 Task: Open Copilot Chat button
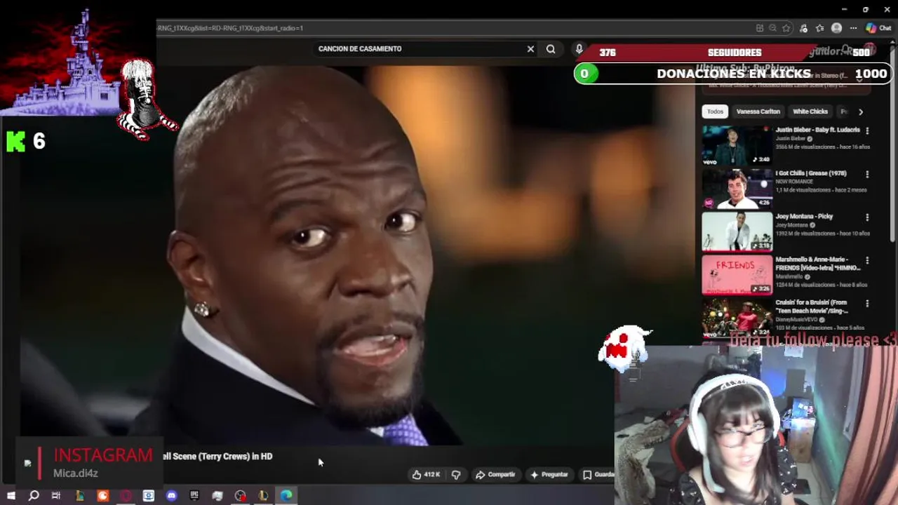pyautogui.click(x=878, y=28)
